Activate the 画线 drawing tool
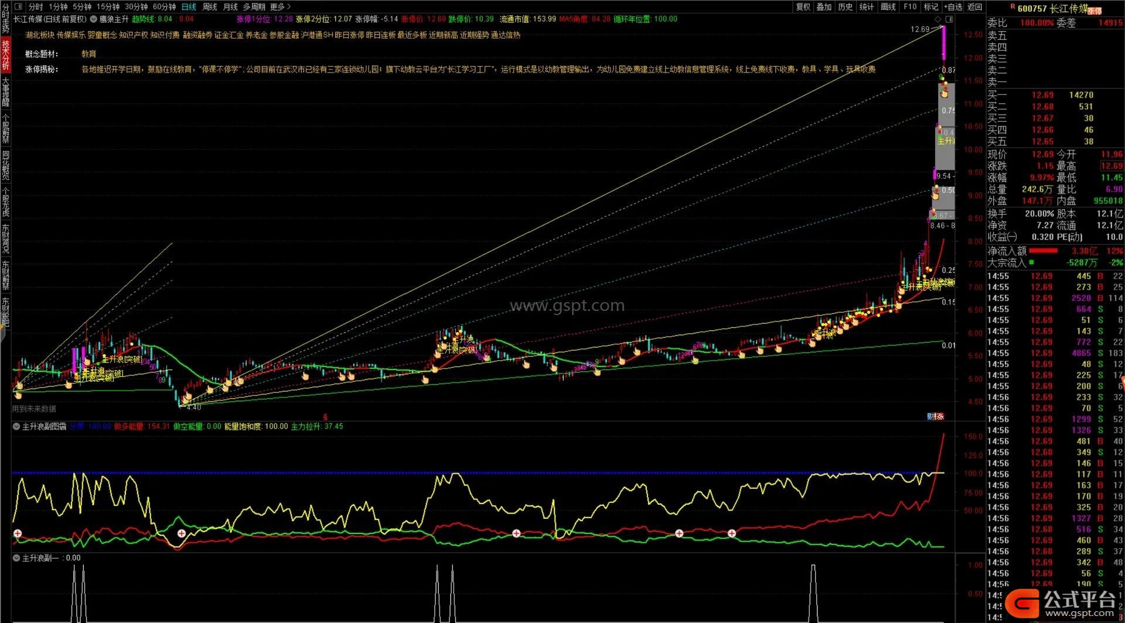The height and width of the screenshot is (623, 1125). tap(888, 6)
